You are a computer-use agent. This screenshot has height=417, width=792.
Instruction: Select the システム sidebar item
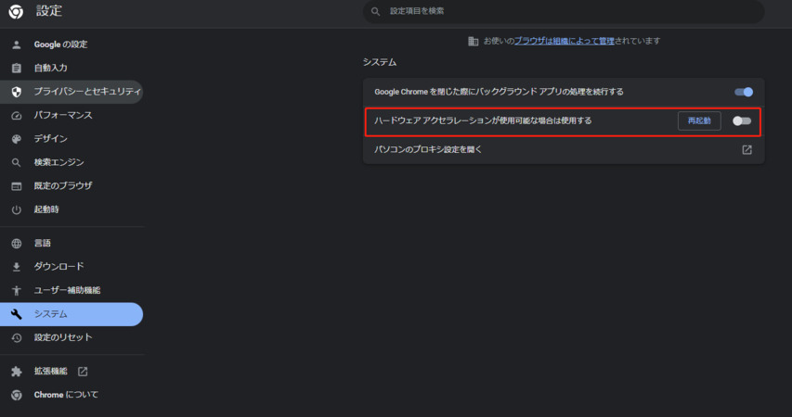pyautogui.click(x=71, y=314)
